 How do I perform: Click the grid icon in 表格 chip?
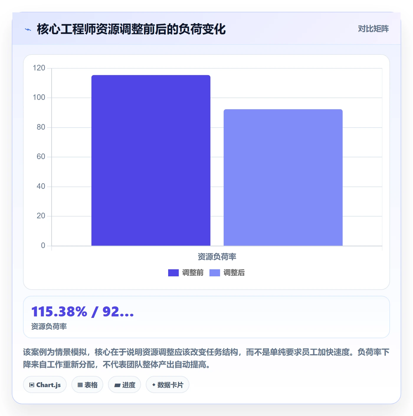80,385
